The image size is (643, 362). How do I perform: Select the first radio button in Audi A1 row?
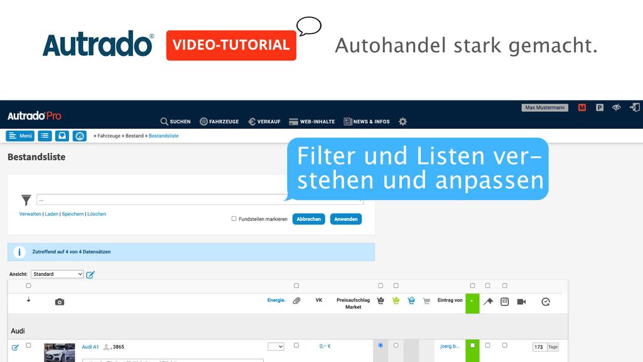click(381, 346)
